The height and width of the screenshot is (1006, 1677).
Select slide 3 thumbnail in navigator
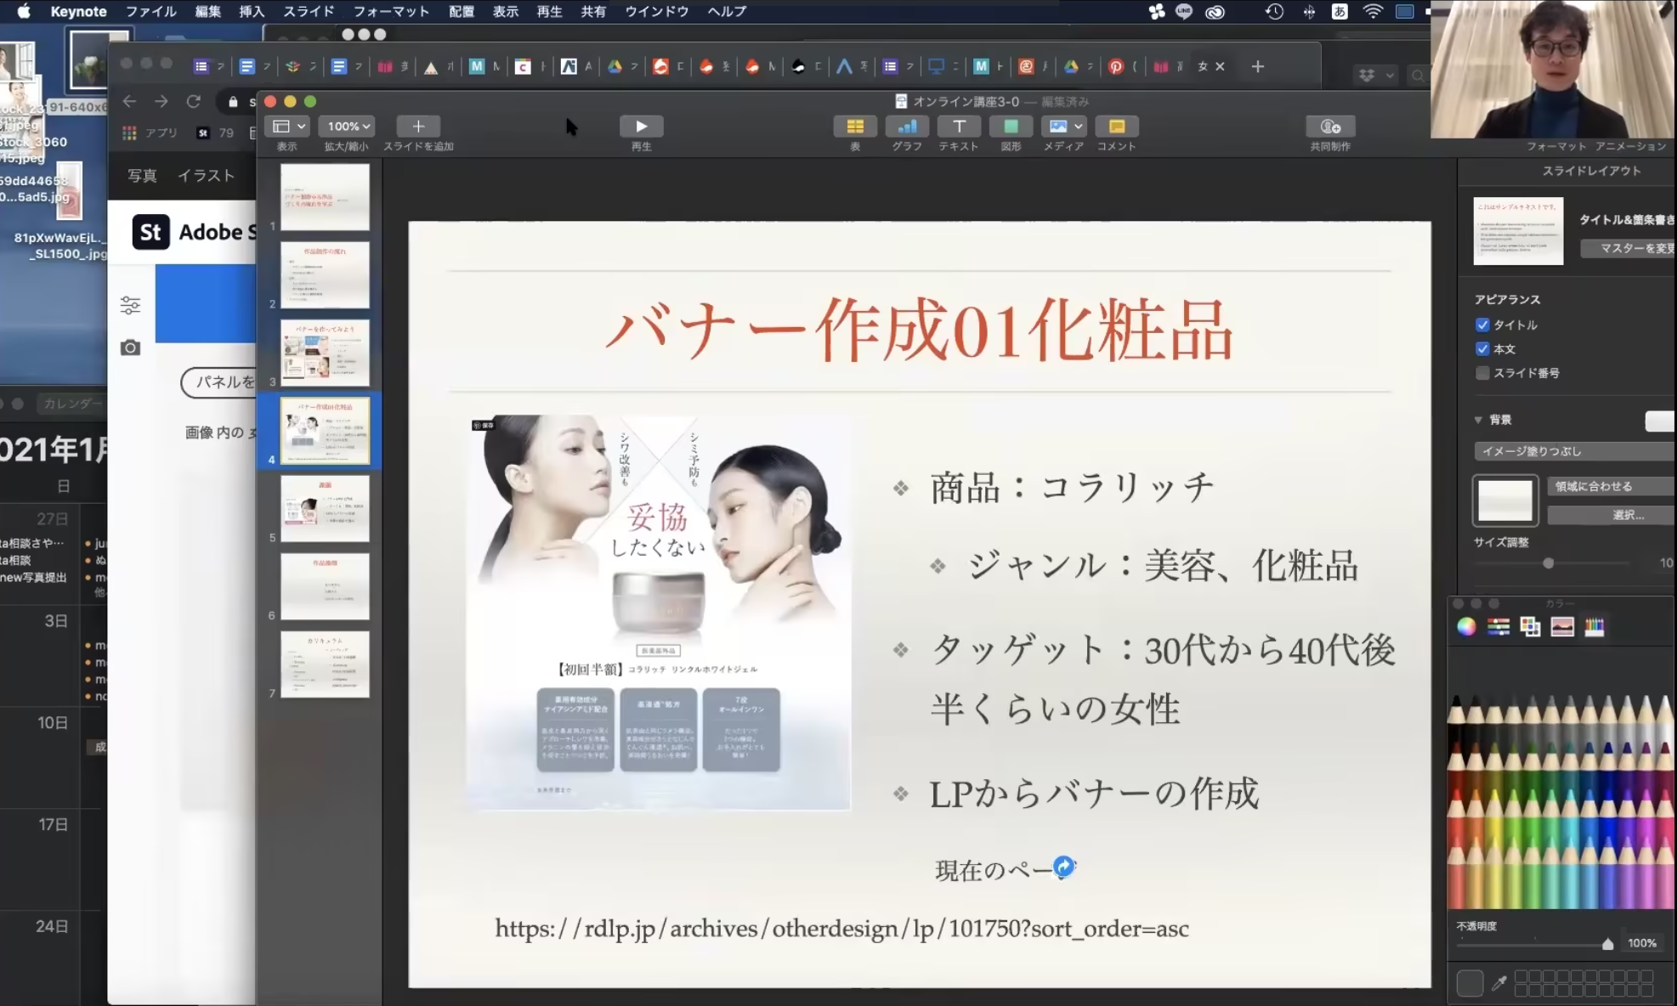coord(325,353)
